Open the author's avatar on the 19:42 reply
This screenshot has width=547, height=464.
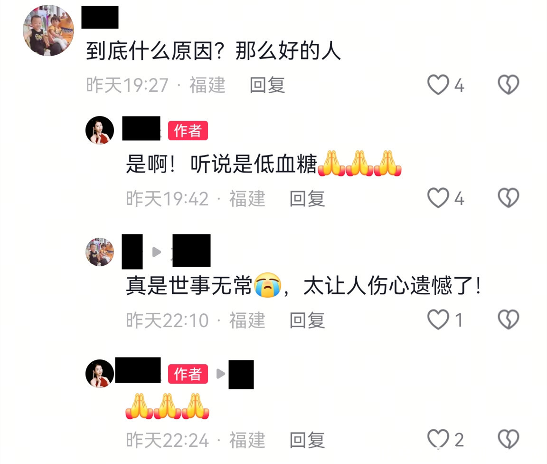point(100,130)
